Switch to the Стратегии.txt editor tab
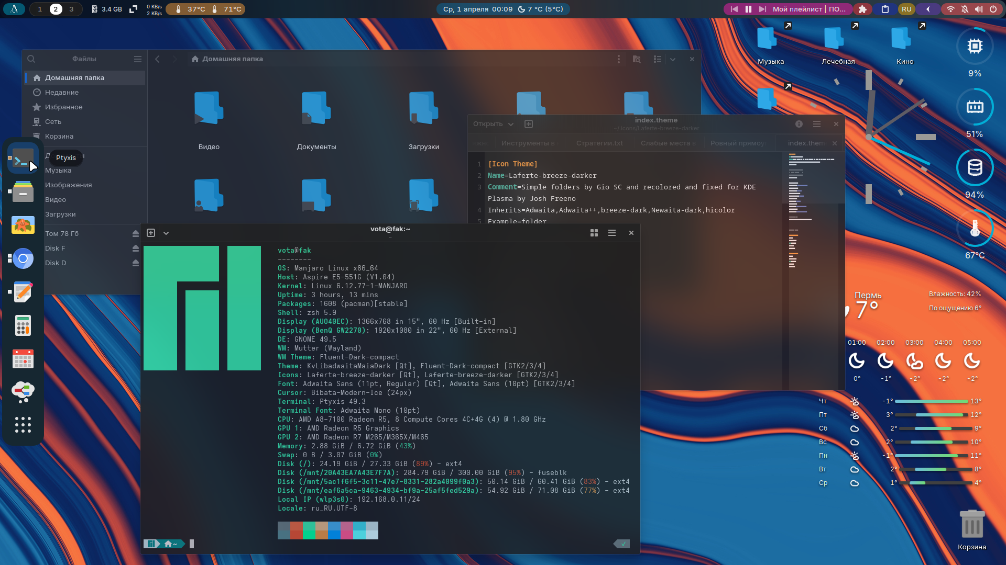 (599, 143)
